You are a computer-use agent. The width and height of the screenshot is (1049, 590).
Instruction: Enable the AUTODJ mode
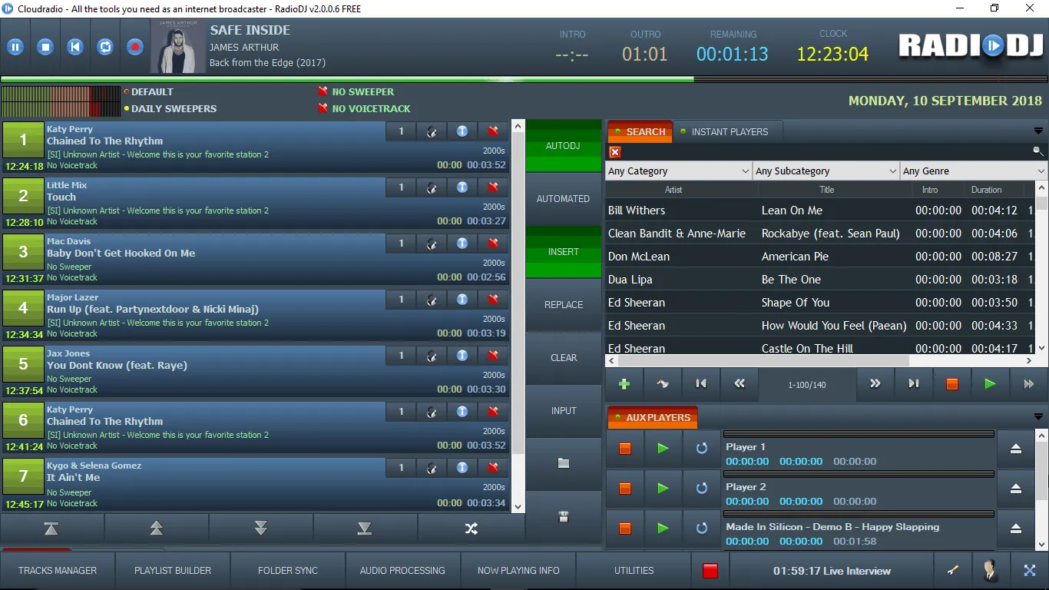[x=563, y=146]
